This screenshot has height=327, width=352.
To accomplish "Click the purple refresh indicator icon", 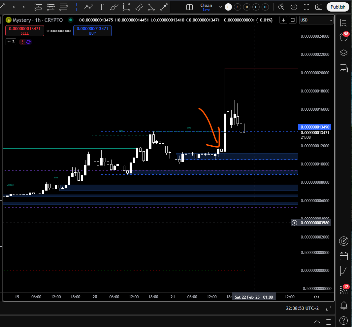I will pyautogui.click(x=28, y=42).
